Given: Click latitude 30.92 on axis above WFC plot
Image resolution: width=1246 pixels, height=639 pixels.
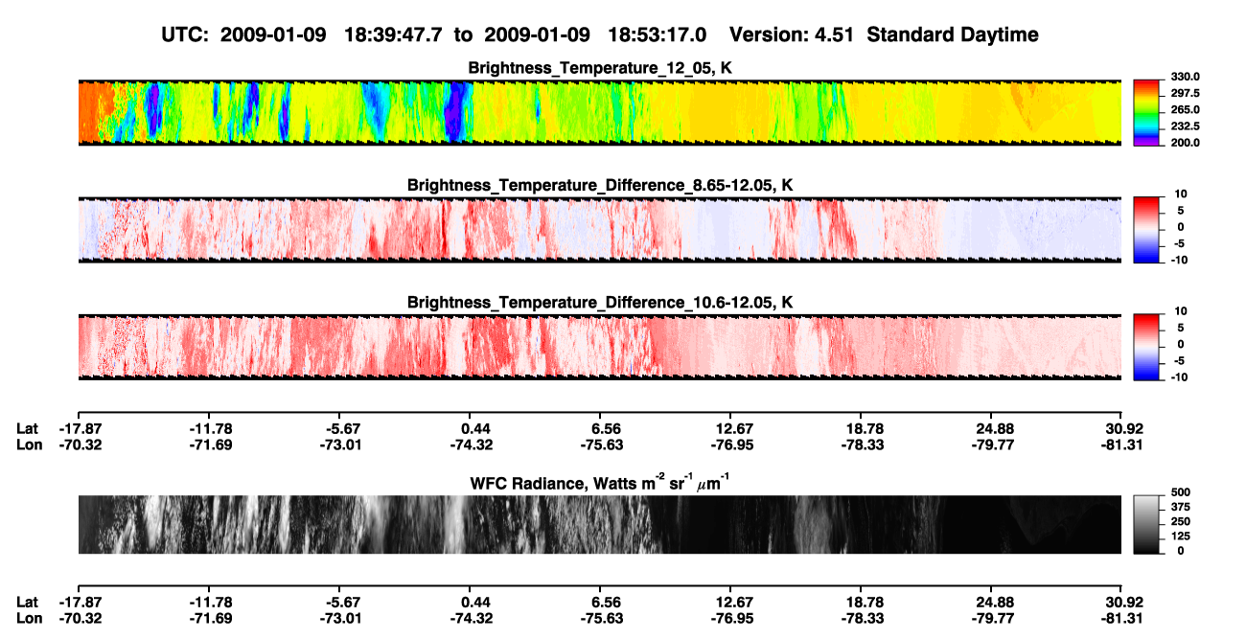Looking at the screenshot, I should click(x=1124, y=428).
